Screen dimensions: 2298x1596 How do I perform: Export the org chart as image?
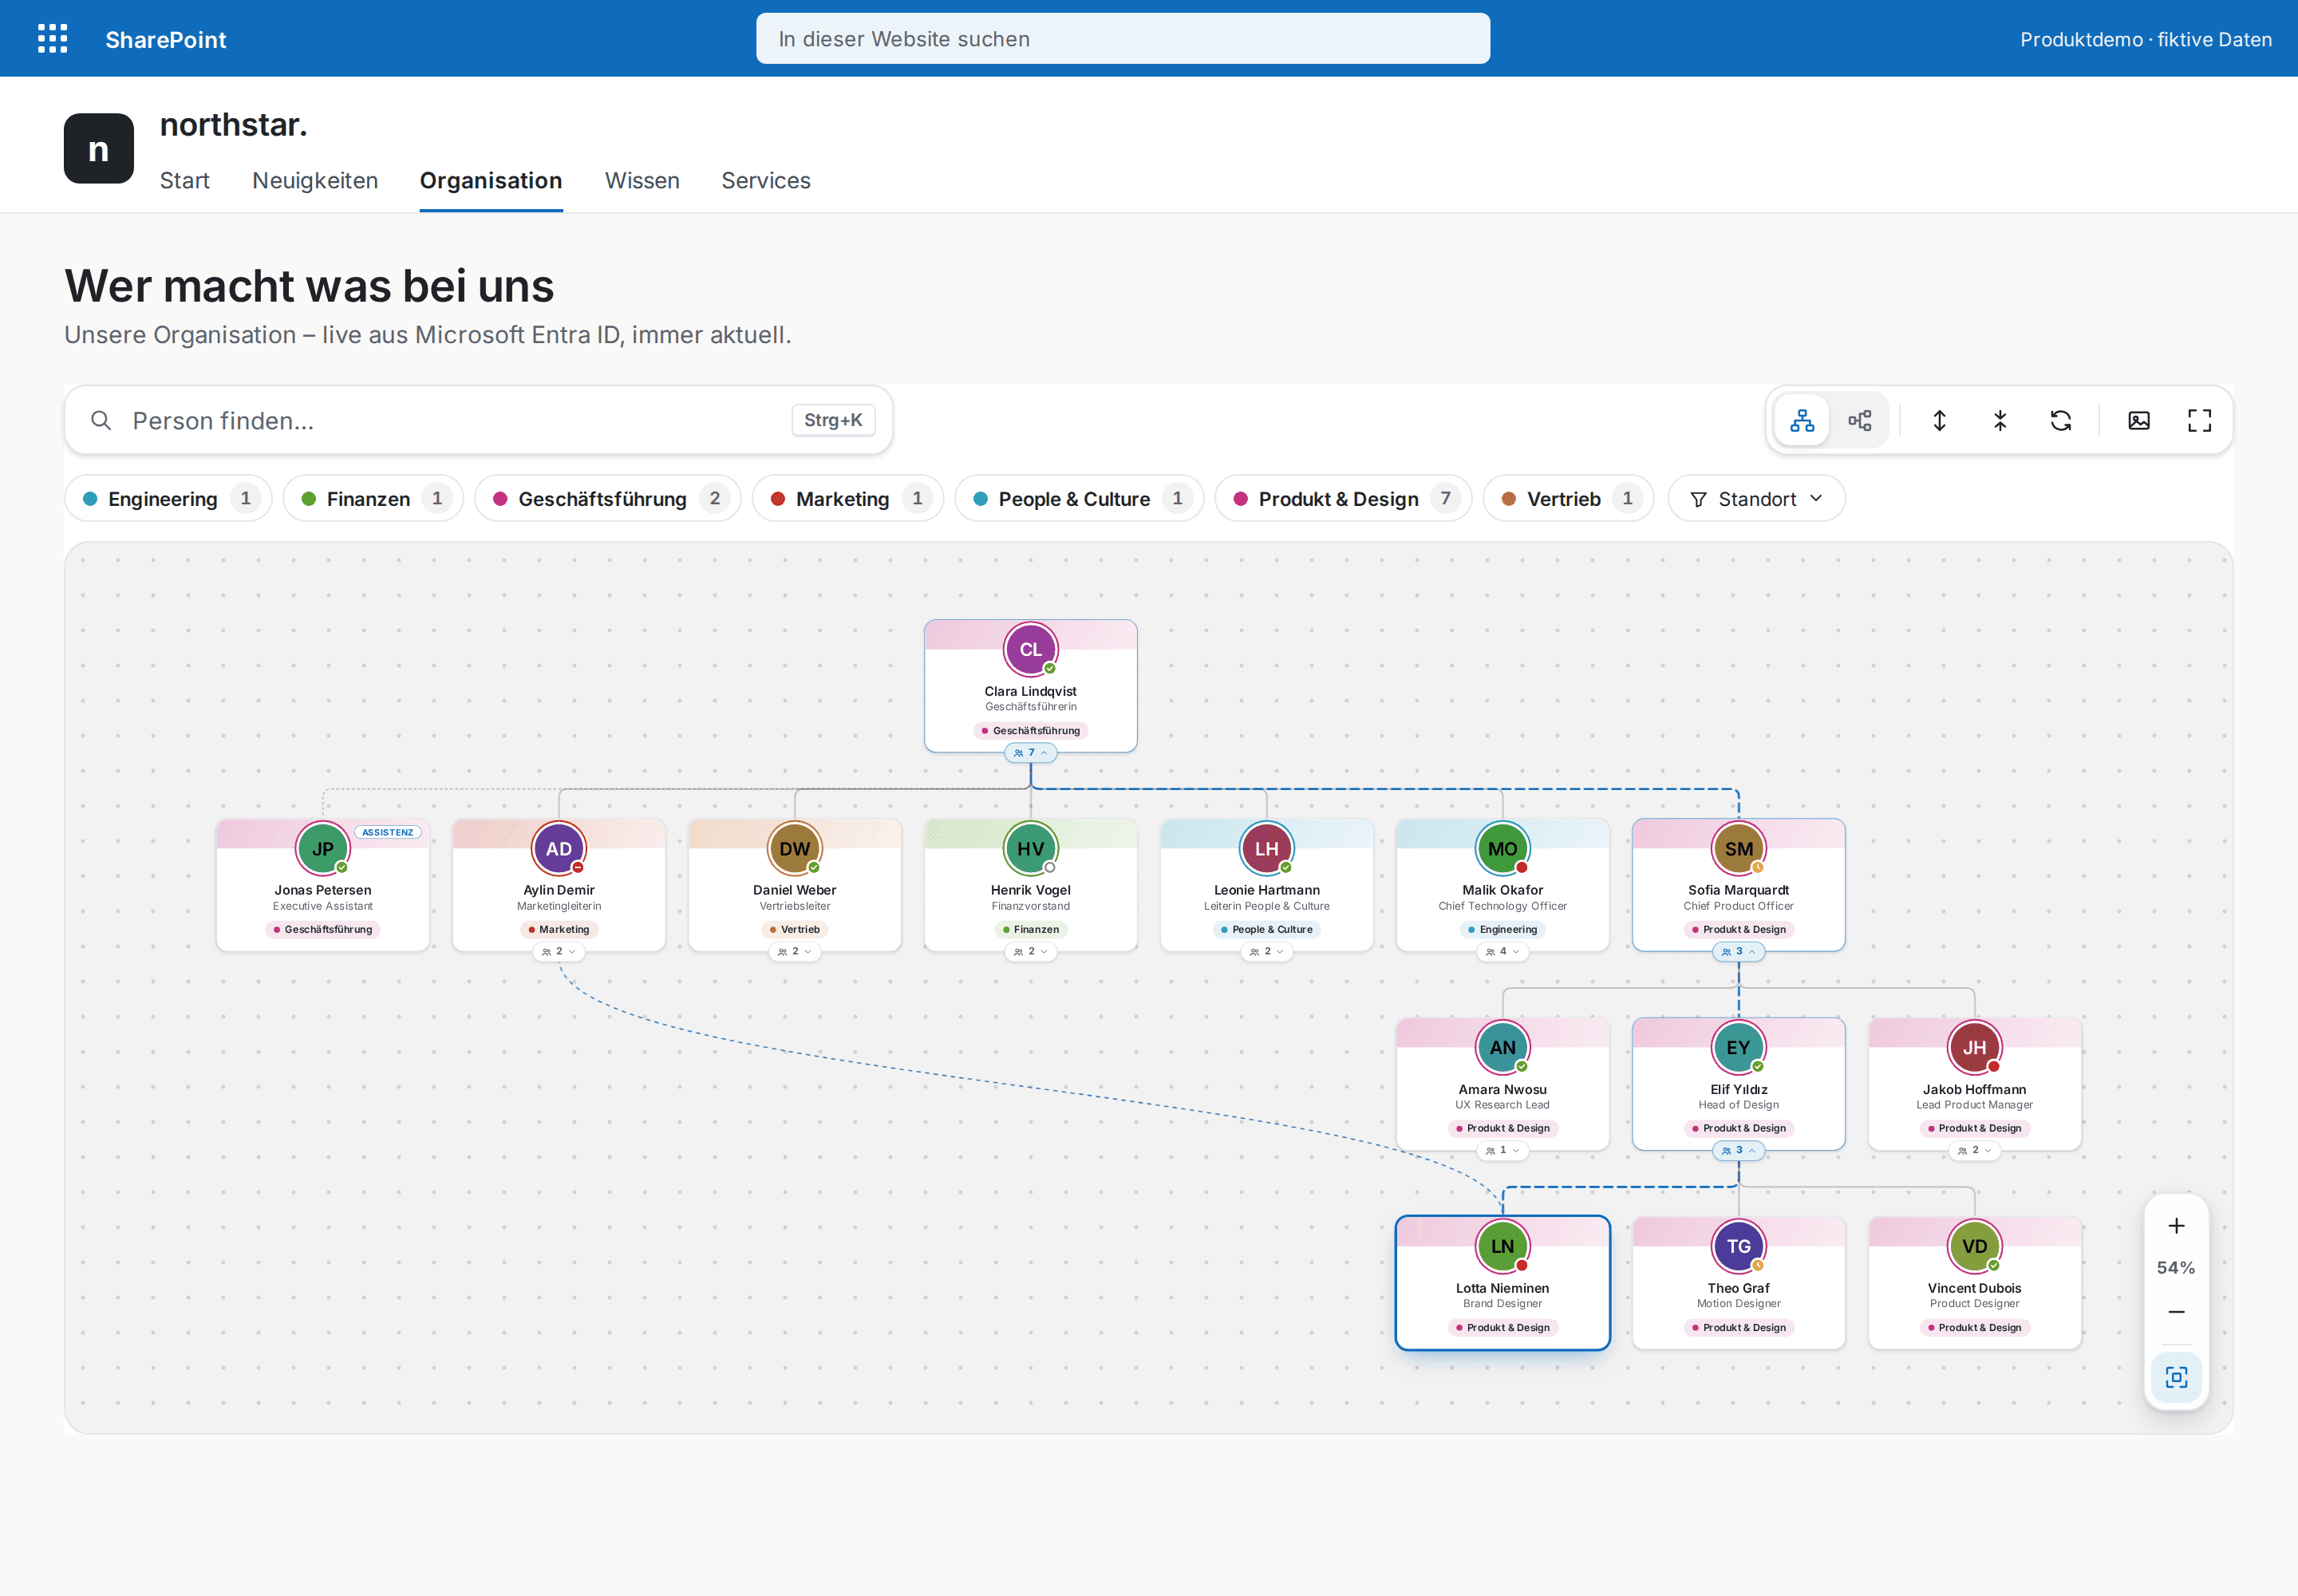coord(2139,420)
